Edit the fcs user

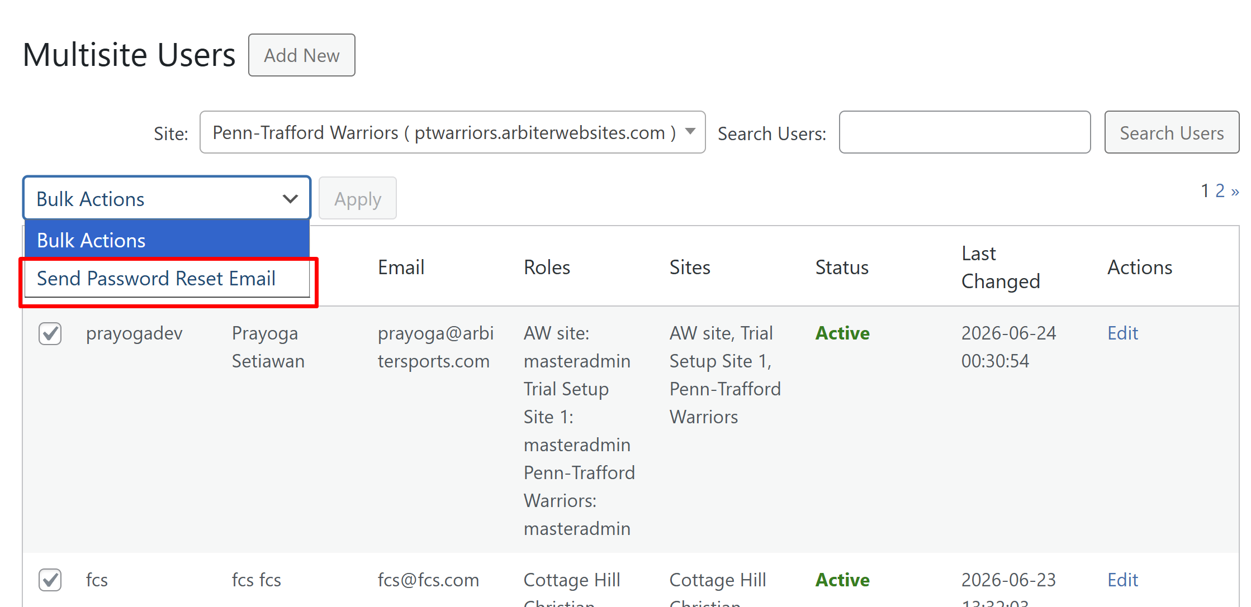click(x=1122, y=580)
